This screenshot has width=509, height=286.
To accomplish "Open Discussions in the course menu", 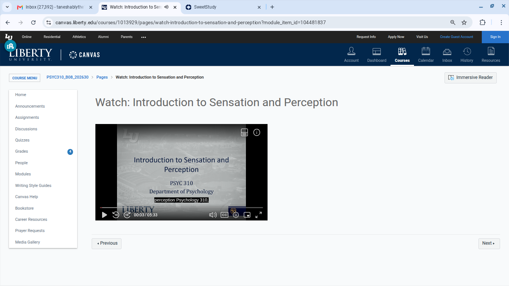I will click(26, 129).
